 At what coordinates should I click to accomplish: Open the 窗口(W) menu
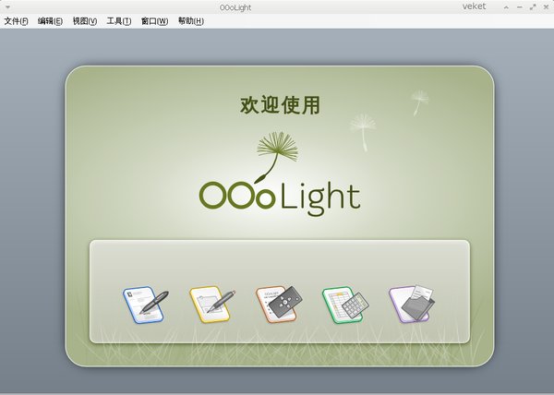154,21
